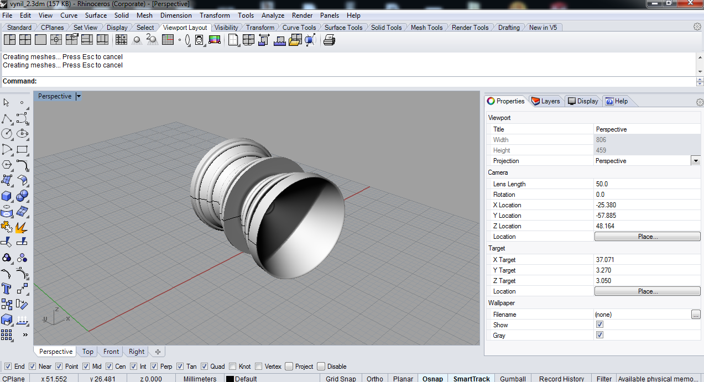This screenshot has width=704, height=382.
Task: Select the Polyline tool
Action: pos(7,118)
